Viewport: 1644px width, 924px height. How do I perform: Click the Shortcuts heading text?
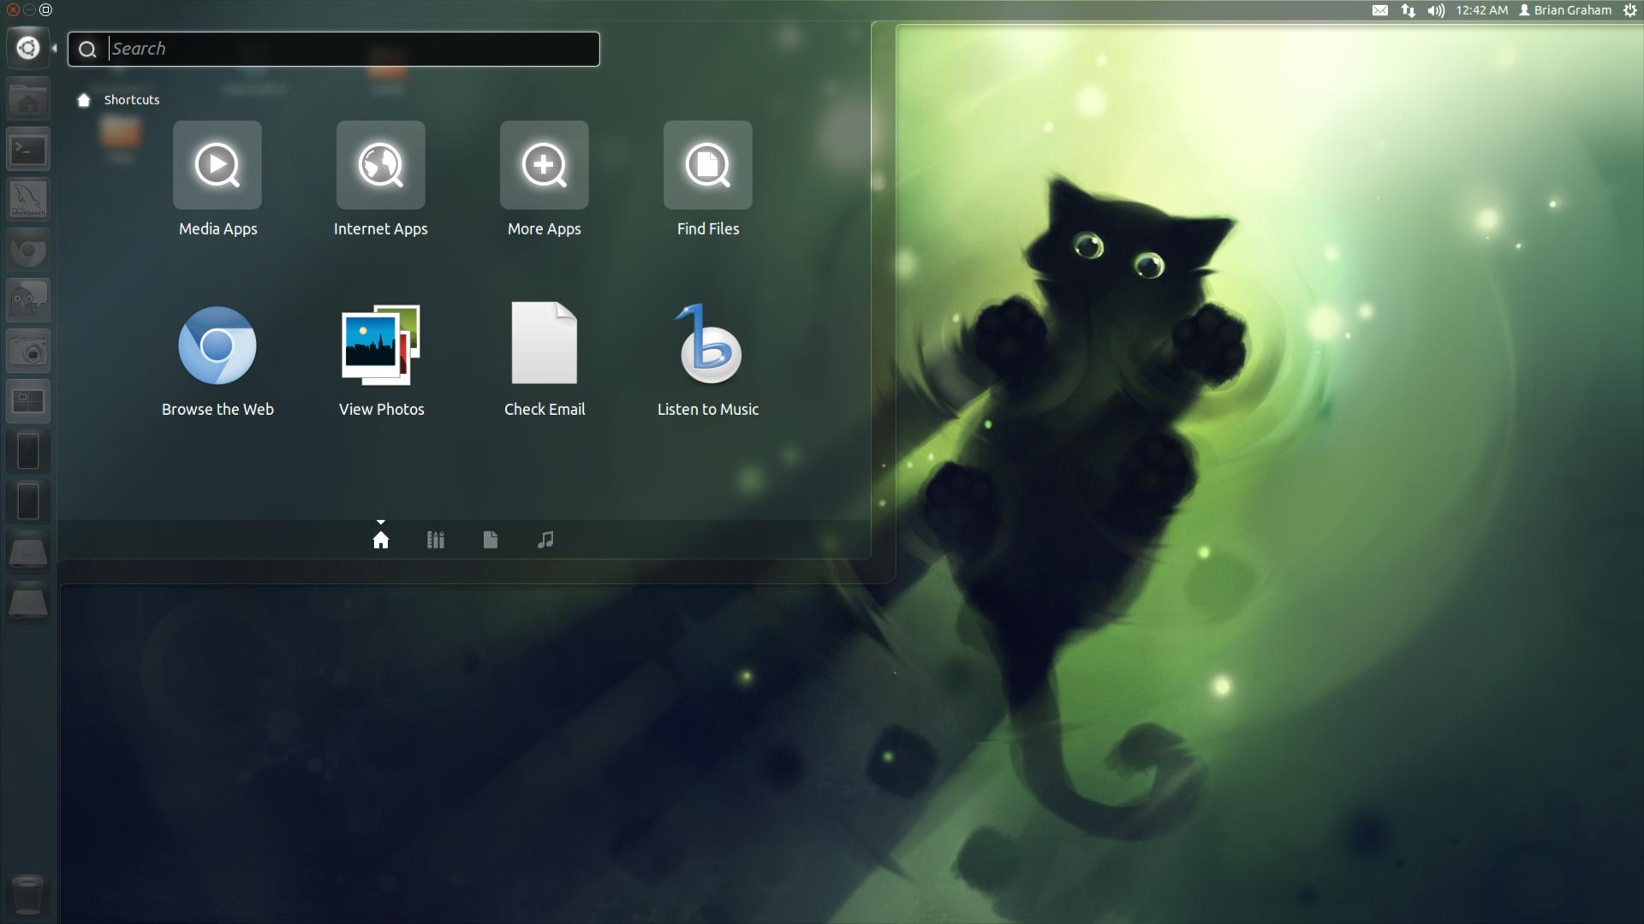[x=132, y=100]
